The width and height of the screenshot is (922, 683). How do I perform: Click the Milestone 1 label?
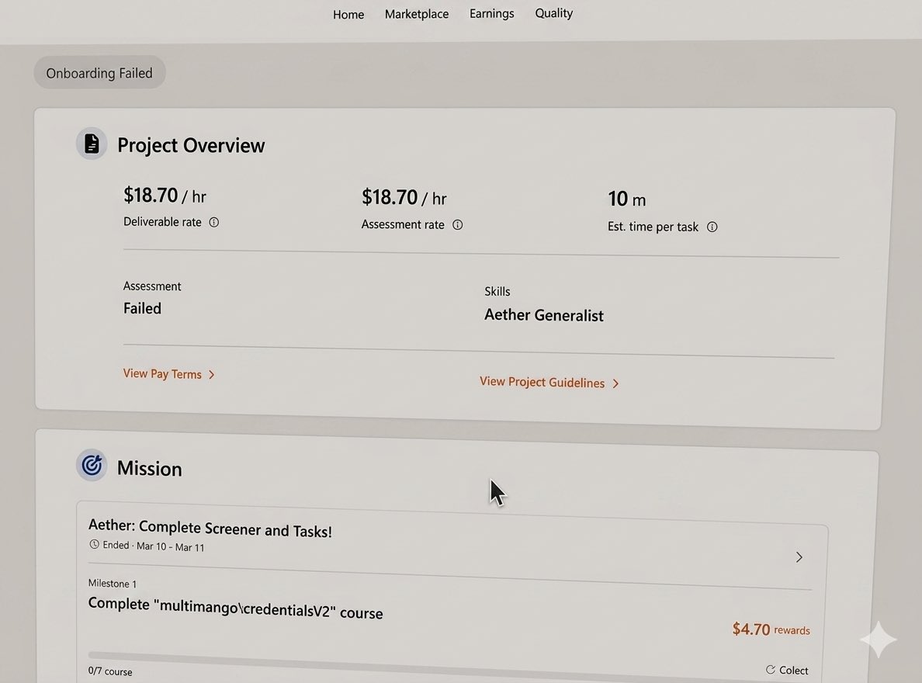[x=113, y=584]
